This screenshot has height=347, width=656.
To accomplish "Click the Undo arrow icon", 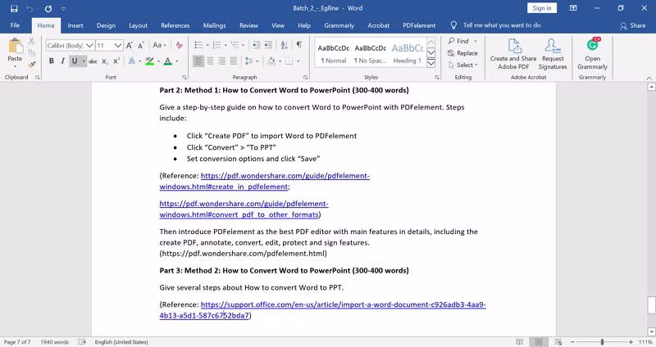I will pos(30,8).
